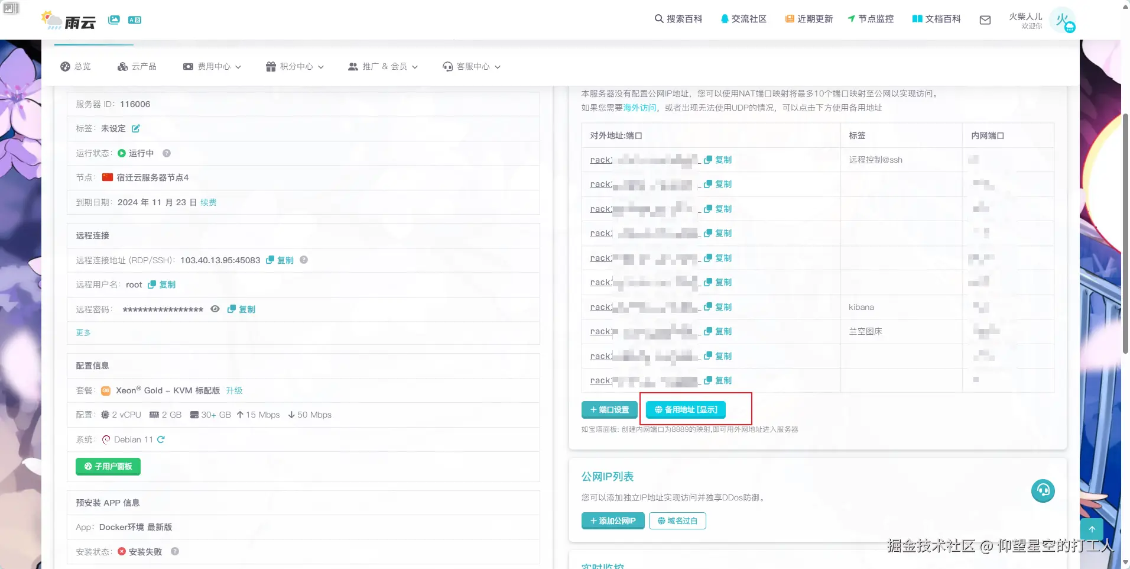
Task: Copy address in second NAT row
Action: 718,185
